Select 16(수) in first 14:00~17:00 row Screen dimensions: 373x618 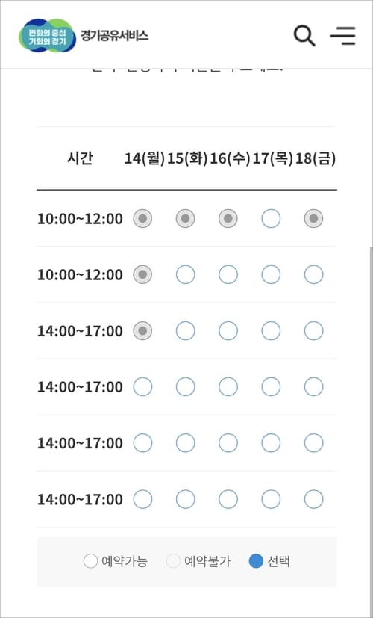coord(228,331)
